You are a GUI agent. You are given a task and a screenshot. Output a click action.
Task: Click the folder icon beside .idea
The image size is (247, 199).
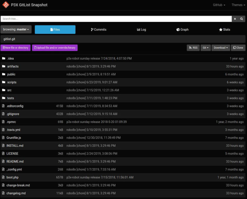(4, 58)
